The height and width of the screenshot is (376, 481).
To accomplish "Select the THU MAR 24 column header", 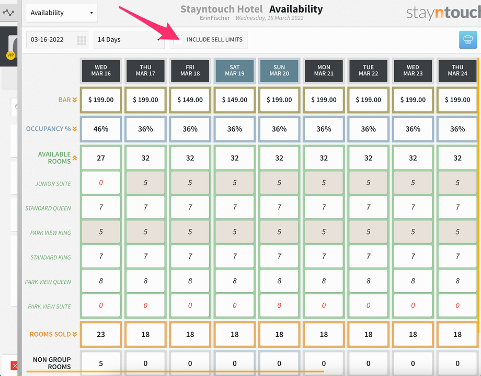I will 457,71.
